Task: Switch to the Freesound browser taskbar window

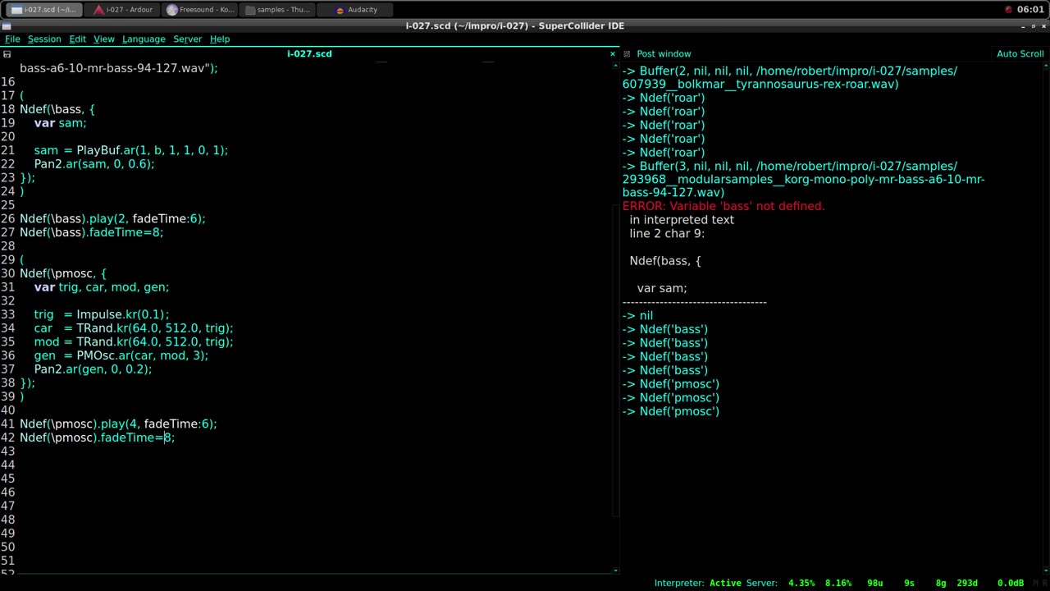Action: (x=200, y=10)
